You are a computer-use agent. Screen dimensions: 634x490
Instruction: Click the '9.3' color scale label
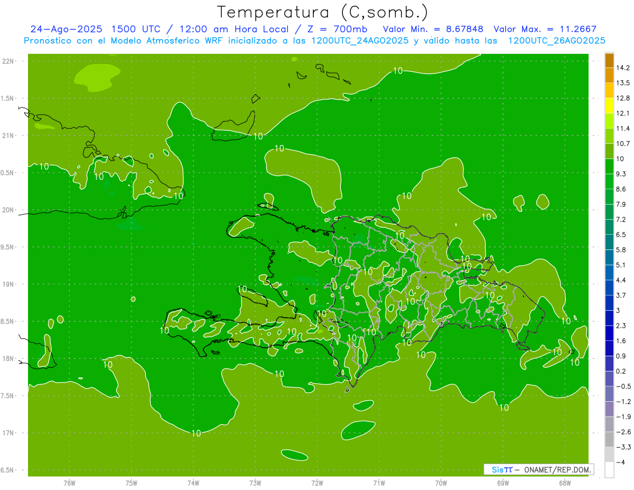(621, 174)
